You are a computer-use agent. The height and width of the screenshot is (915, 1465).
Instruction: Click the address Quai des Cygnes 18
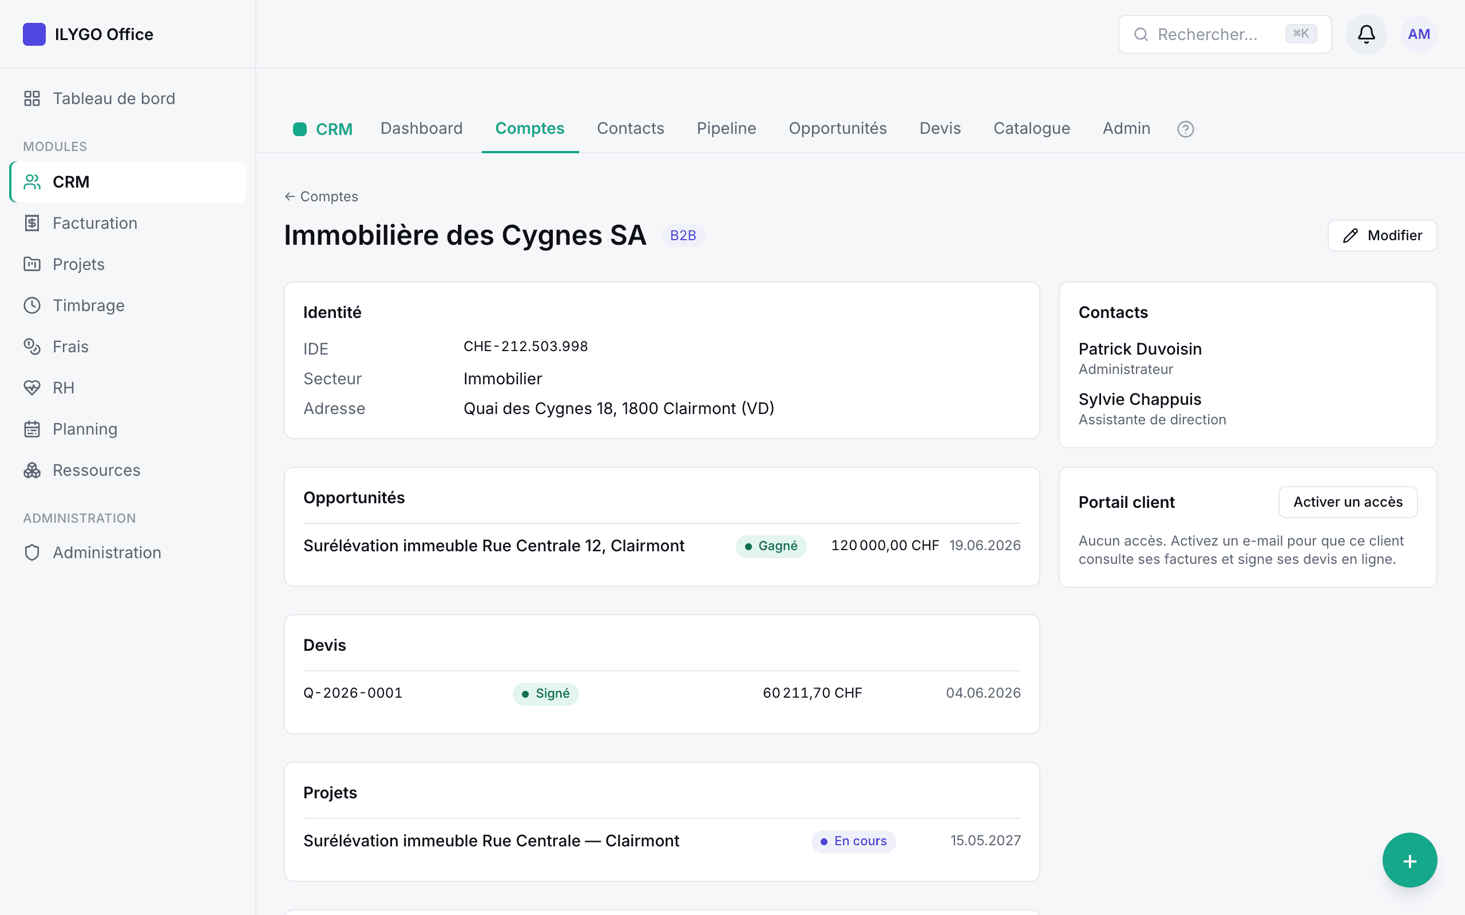619,408
